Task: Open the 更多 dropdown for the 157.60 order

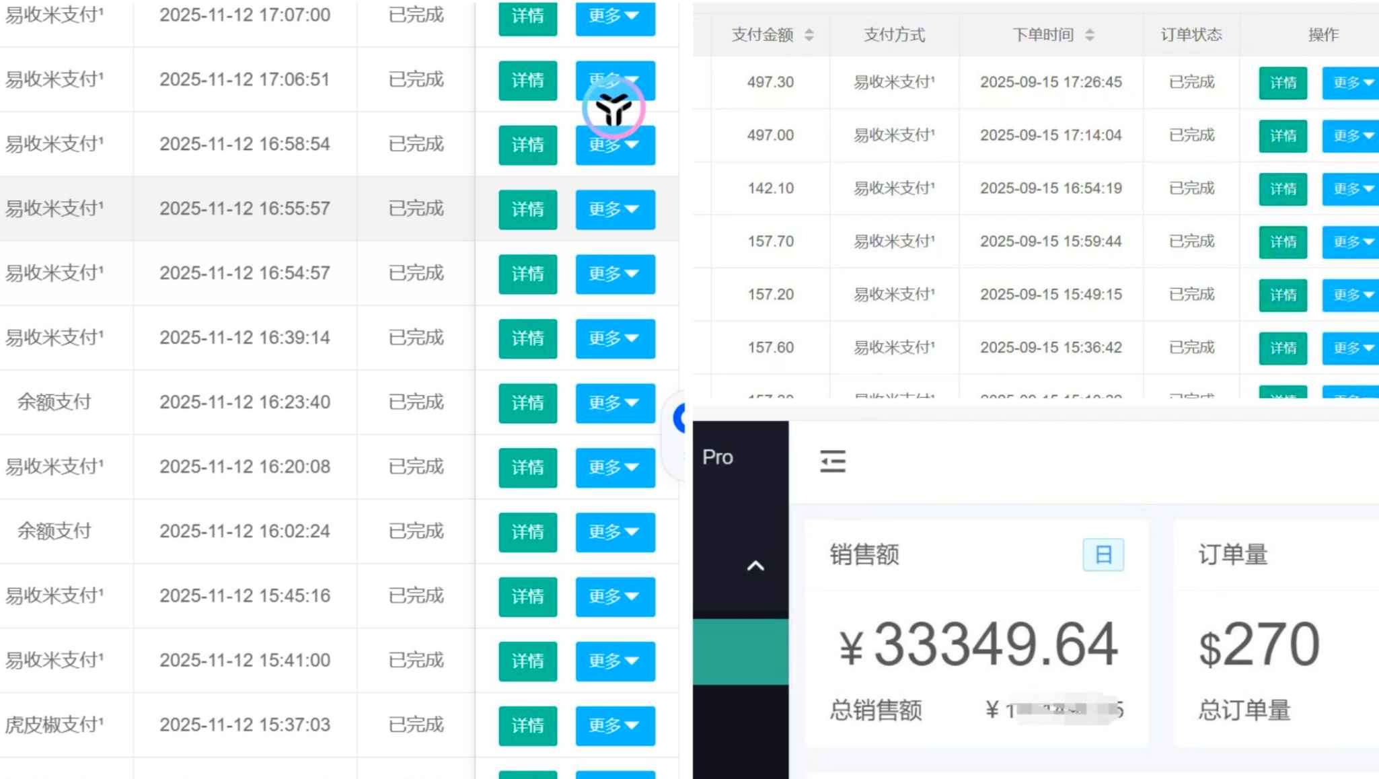Action: coord(1350,348)
